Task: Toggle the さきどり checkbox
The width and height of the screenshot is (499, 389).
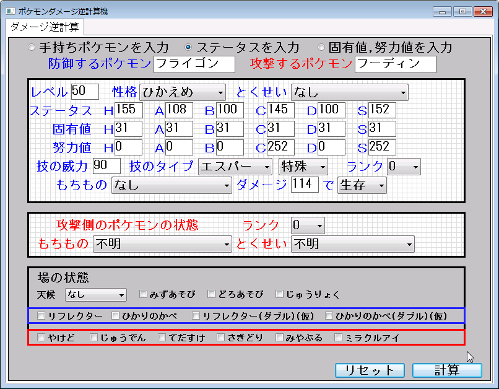Action: point(220,338)
